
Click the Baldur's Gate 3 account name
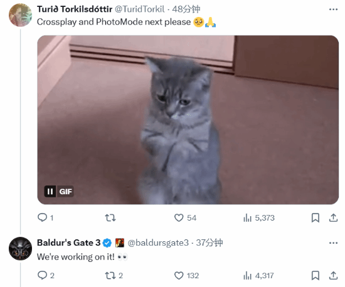point(68,243)
